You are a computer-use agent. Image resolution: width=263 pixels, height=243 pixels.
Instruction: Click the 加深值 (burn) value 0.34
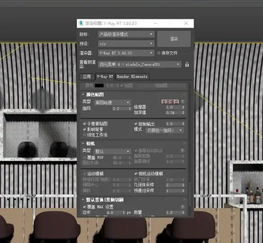point(174,113)
